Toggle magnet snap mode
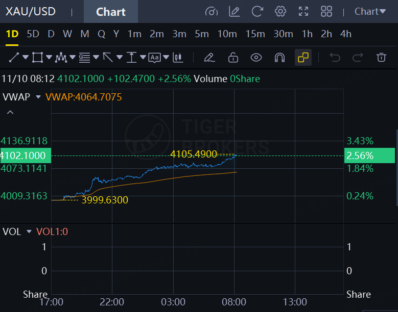 (279, 58)
